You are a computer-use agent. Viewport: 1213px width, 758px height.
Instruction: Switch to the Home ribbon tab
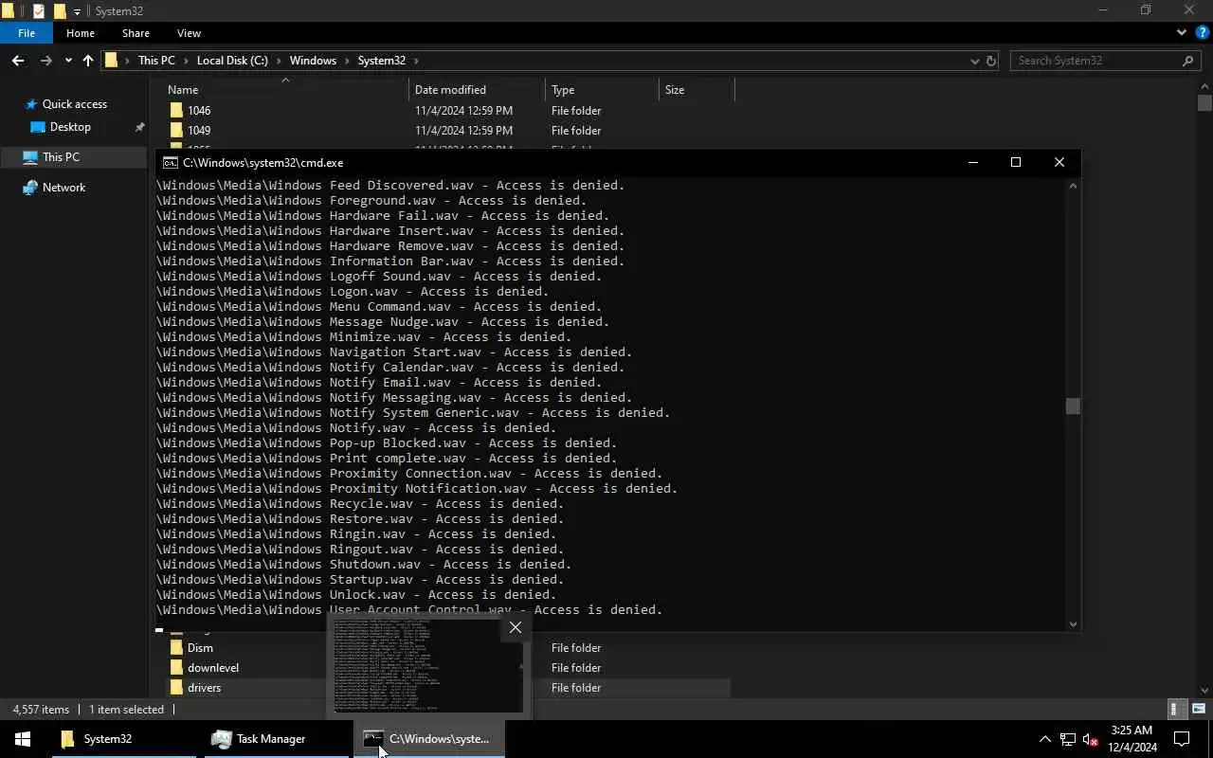coord(80,33)
